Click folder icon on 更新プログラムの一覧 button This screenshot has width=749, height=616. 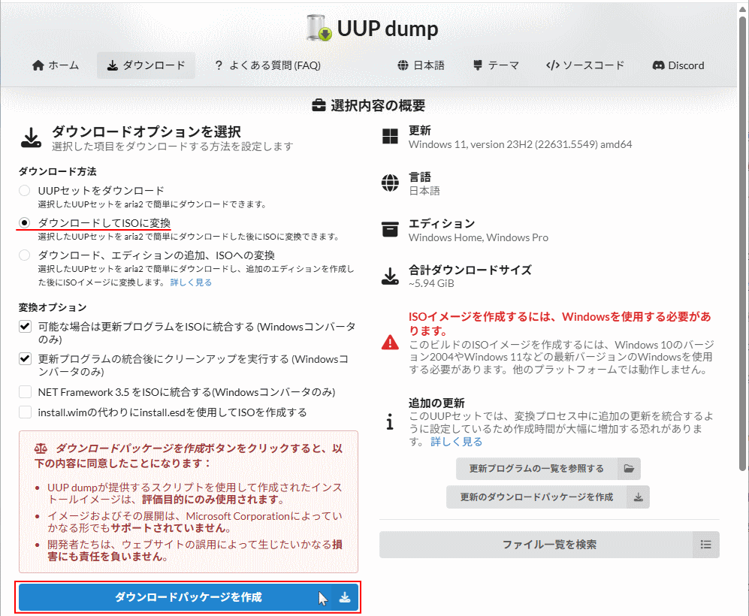coord(629,469)
